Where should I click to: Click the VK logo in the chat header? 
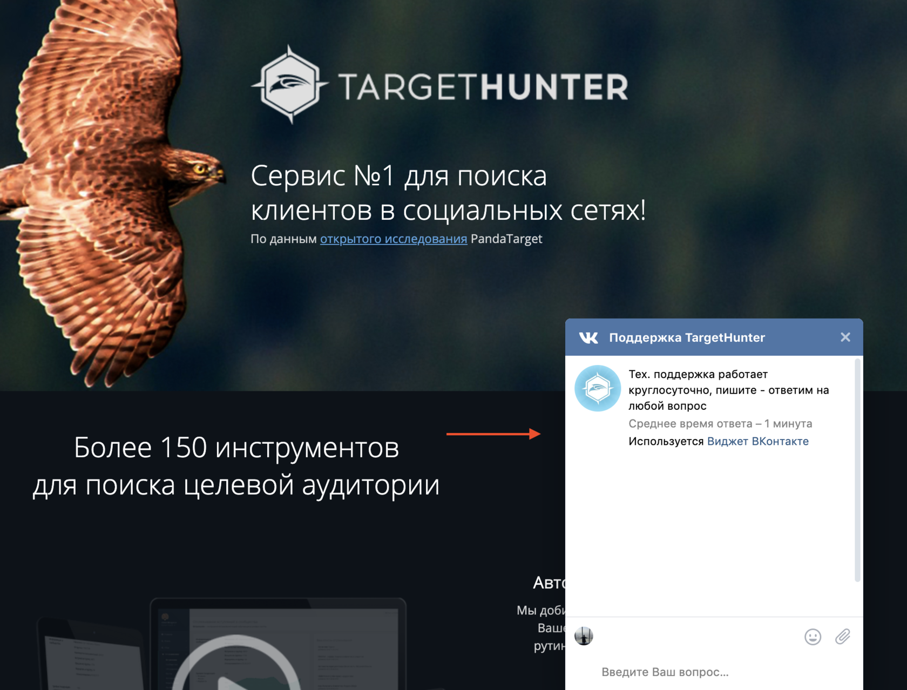[588, 338]
